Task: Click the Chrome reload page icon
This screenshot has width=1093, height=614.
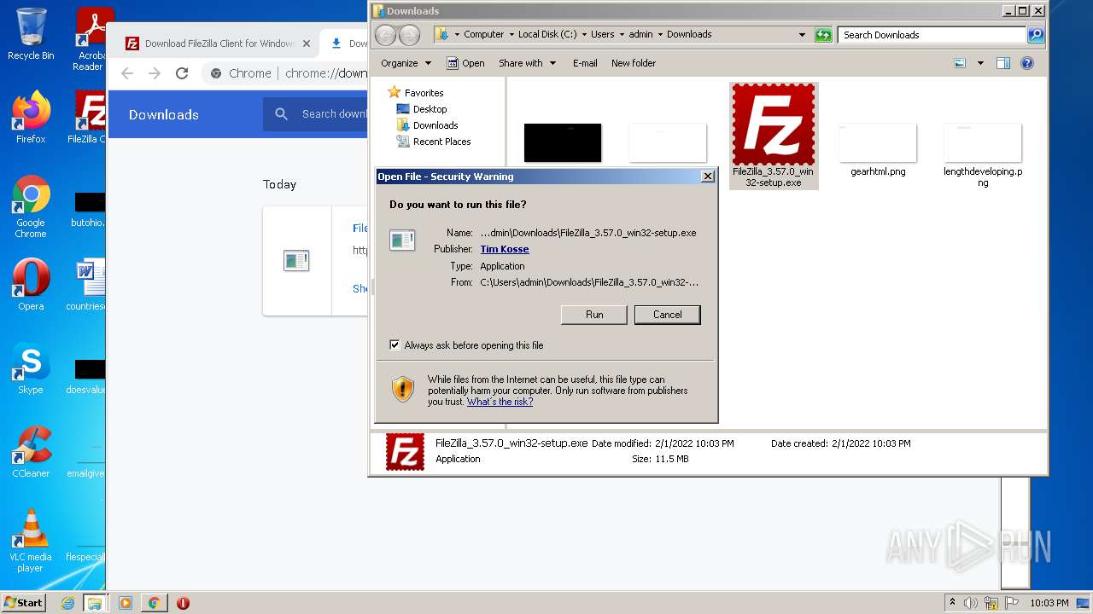Action: 182,73
